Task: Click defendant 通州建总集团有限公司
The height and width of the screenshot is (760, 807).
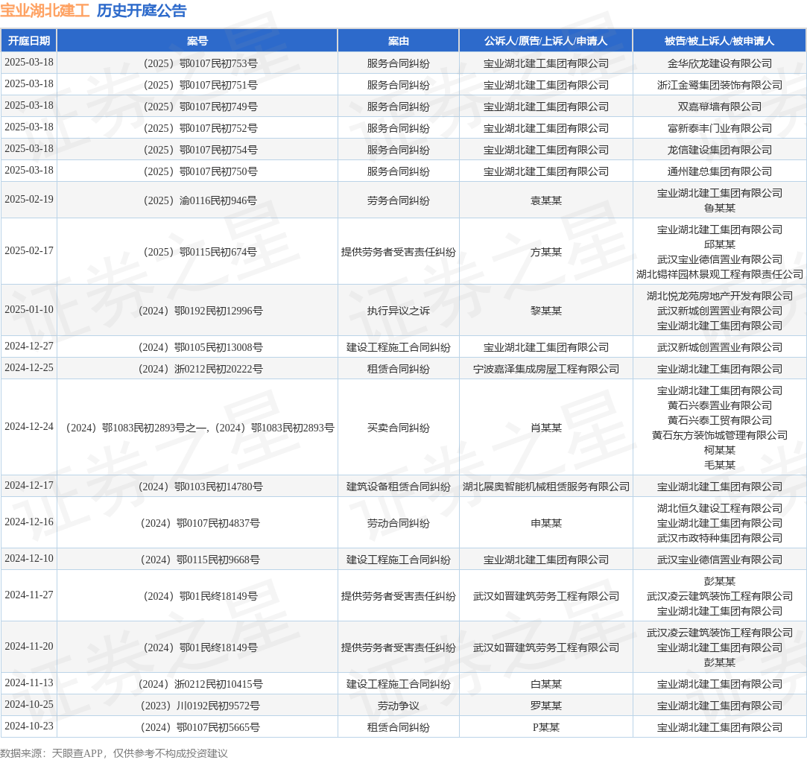Action: 720,172
